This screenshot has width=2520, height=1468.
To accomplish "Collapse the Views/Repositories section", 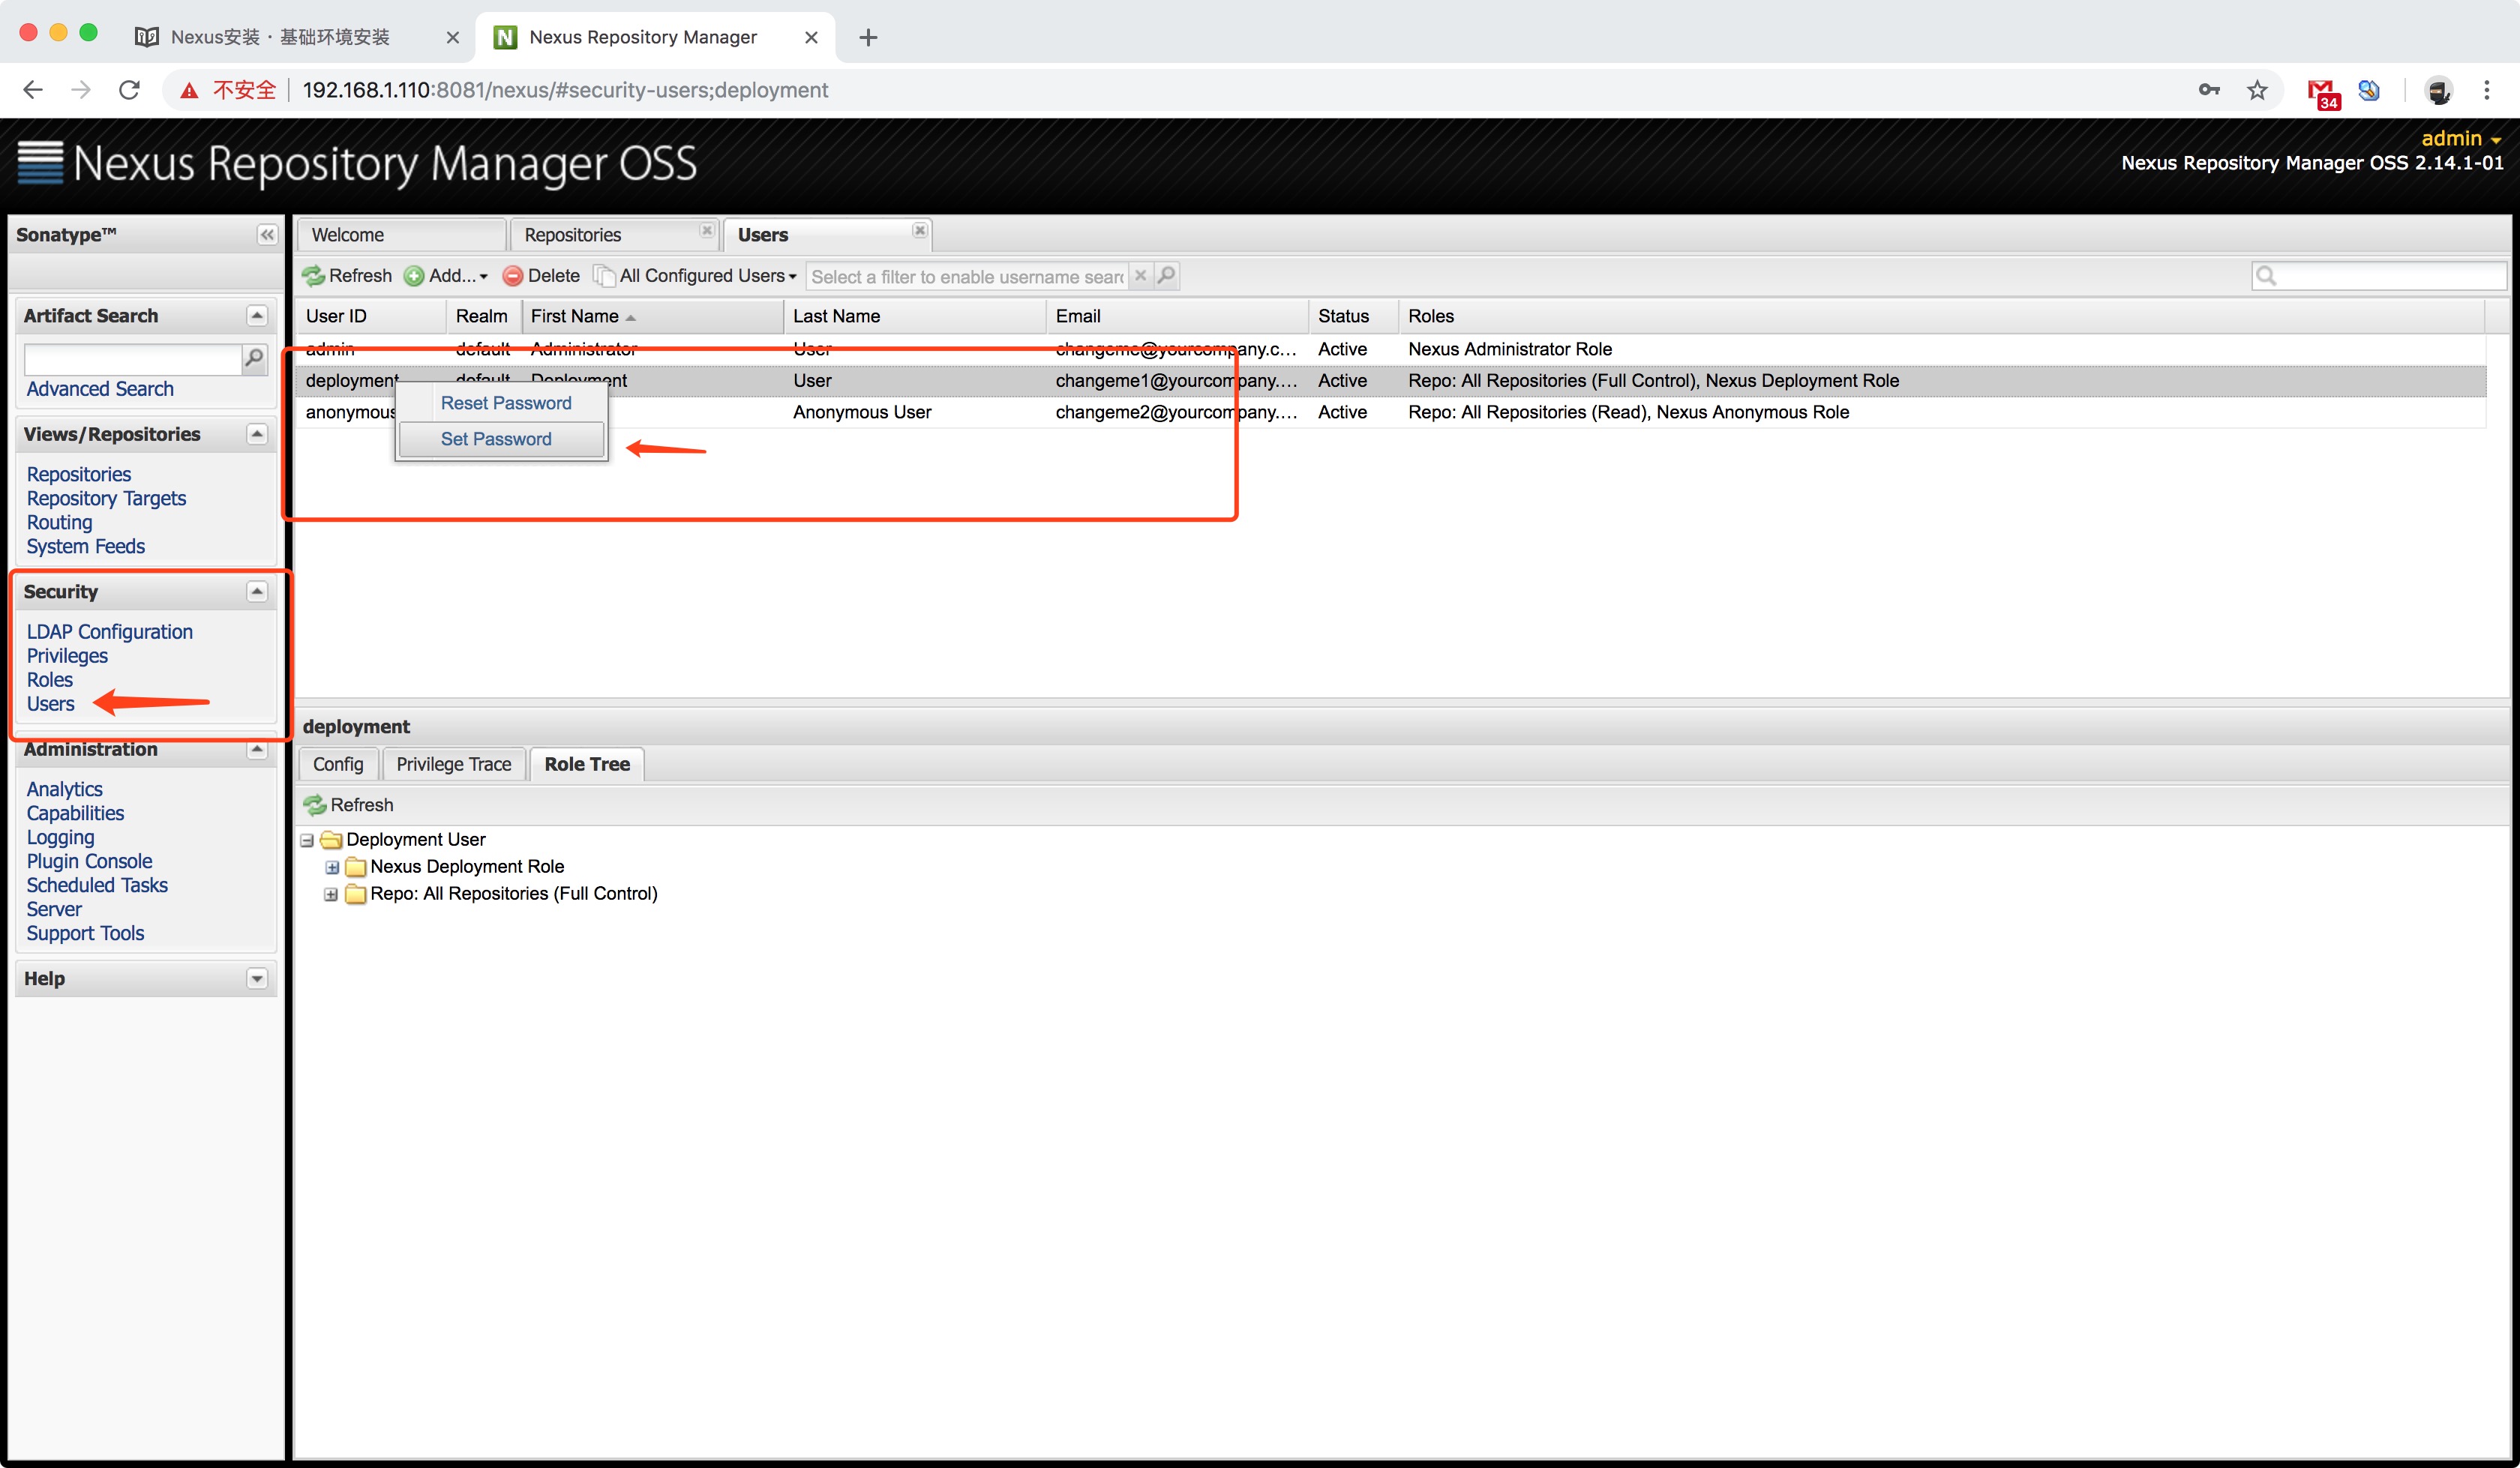I will (x=257, y=434).
